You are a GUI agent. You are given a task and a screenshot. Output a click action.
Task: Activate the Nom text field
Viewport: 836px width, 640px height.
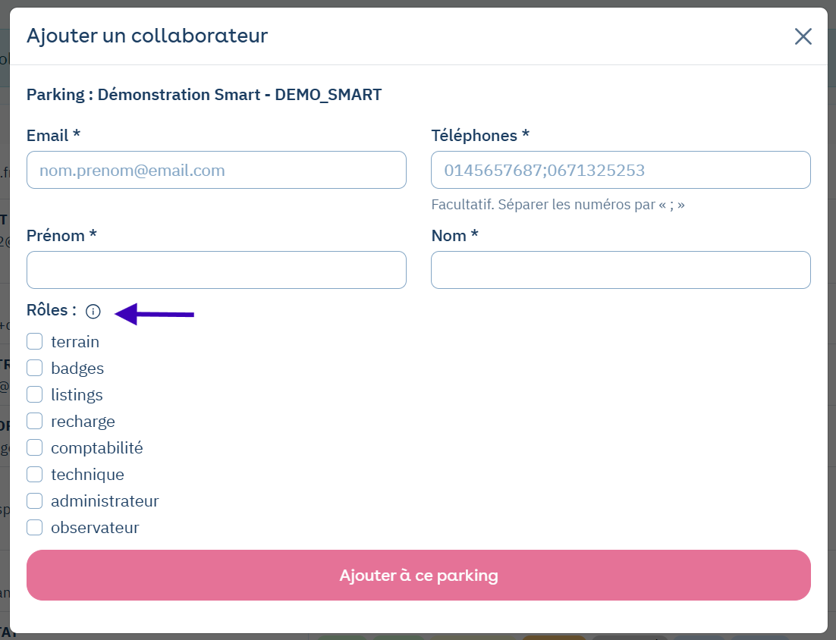(x=621, y=270)
